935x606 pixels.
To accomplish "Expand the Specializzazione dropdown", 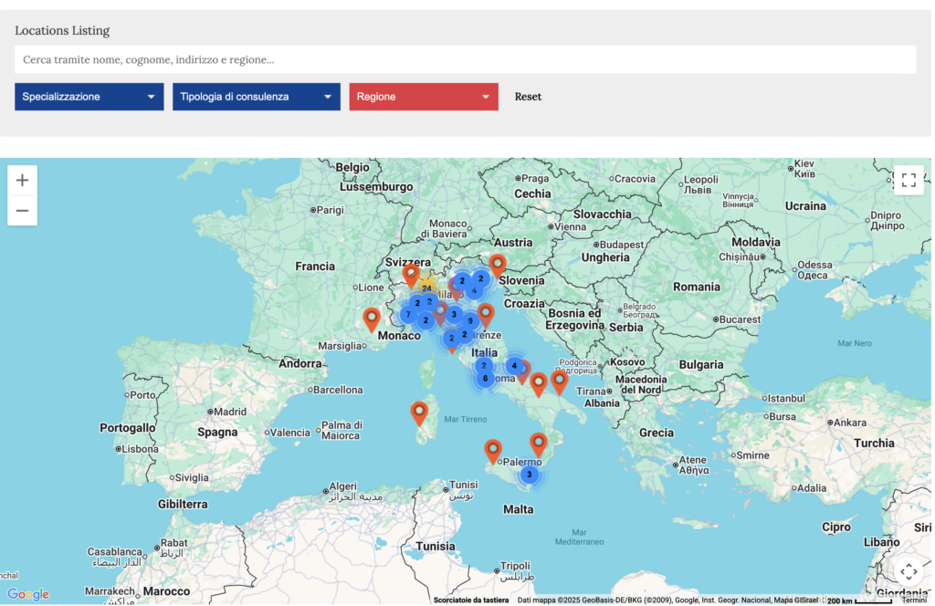I will pyautogui.click(x=89, y=97).
